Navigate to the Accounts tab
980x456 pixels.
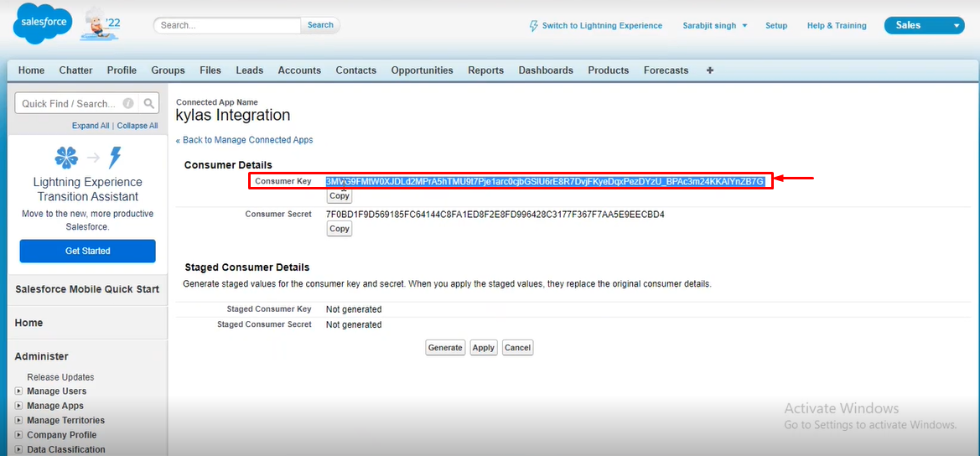point(299,70)
